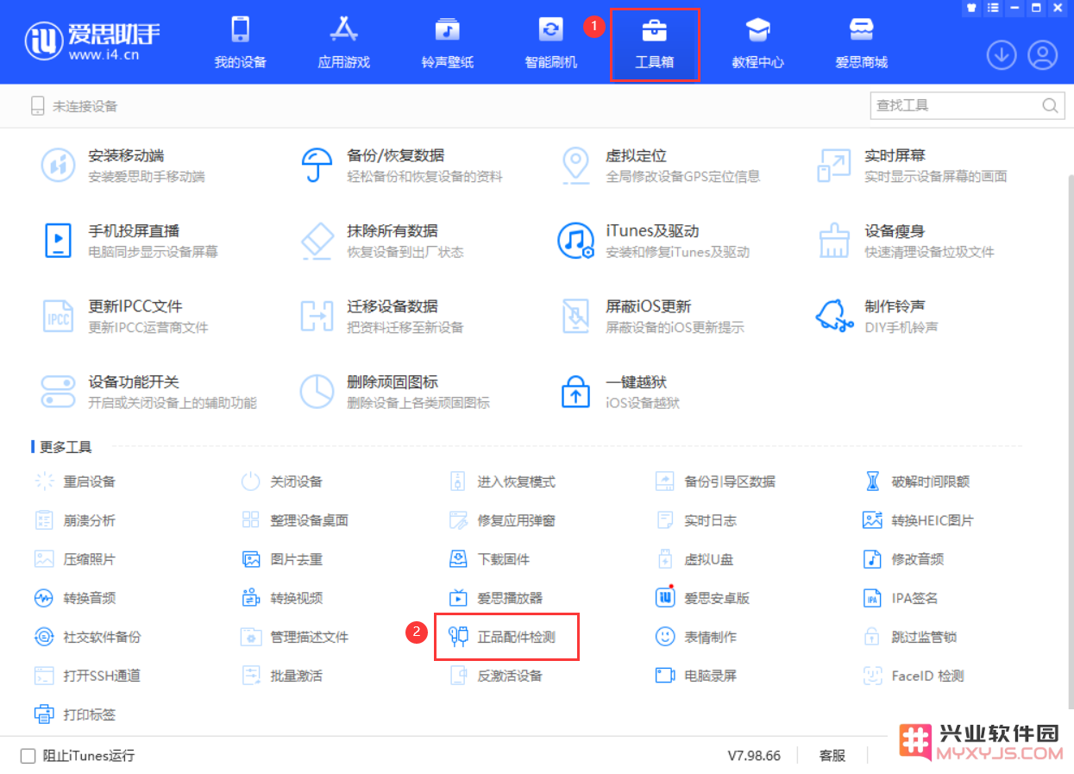Open 铃声壁纸 tab
The width and height of the screenshot is (1074, 774).
point(447,43)
